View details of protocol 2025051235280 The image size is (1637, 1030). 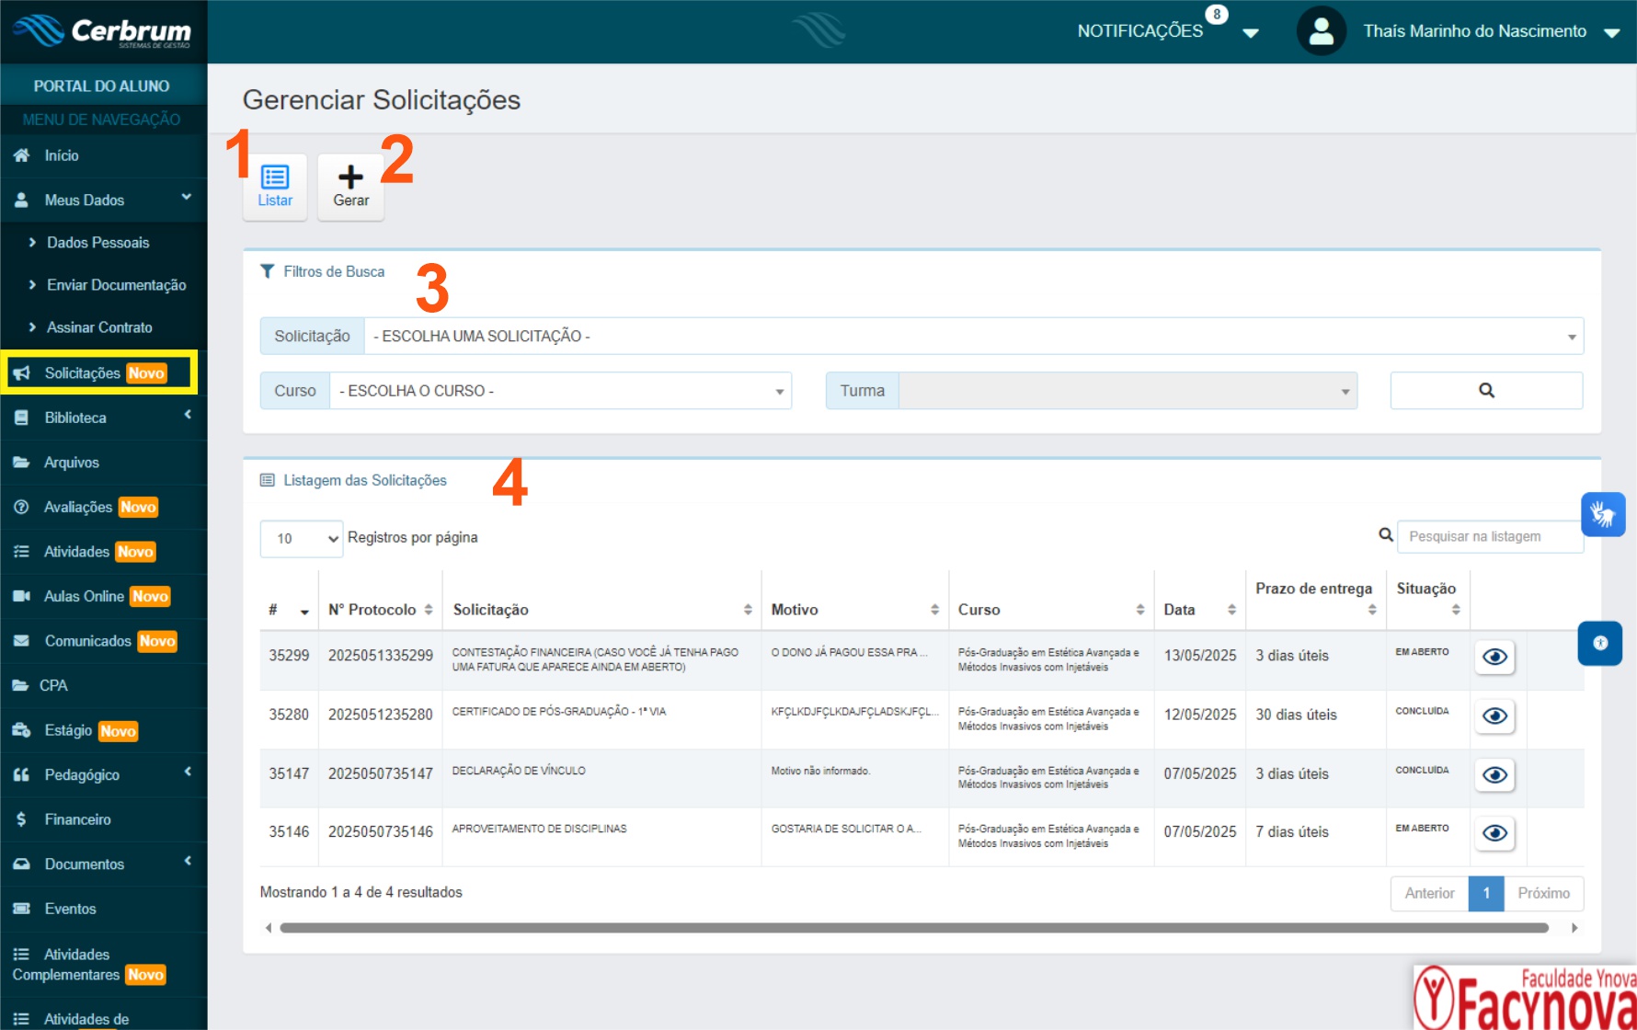pyautogui.click(x=1494, y=715)
